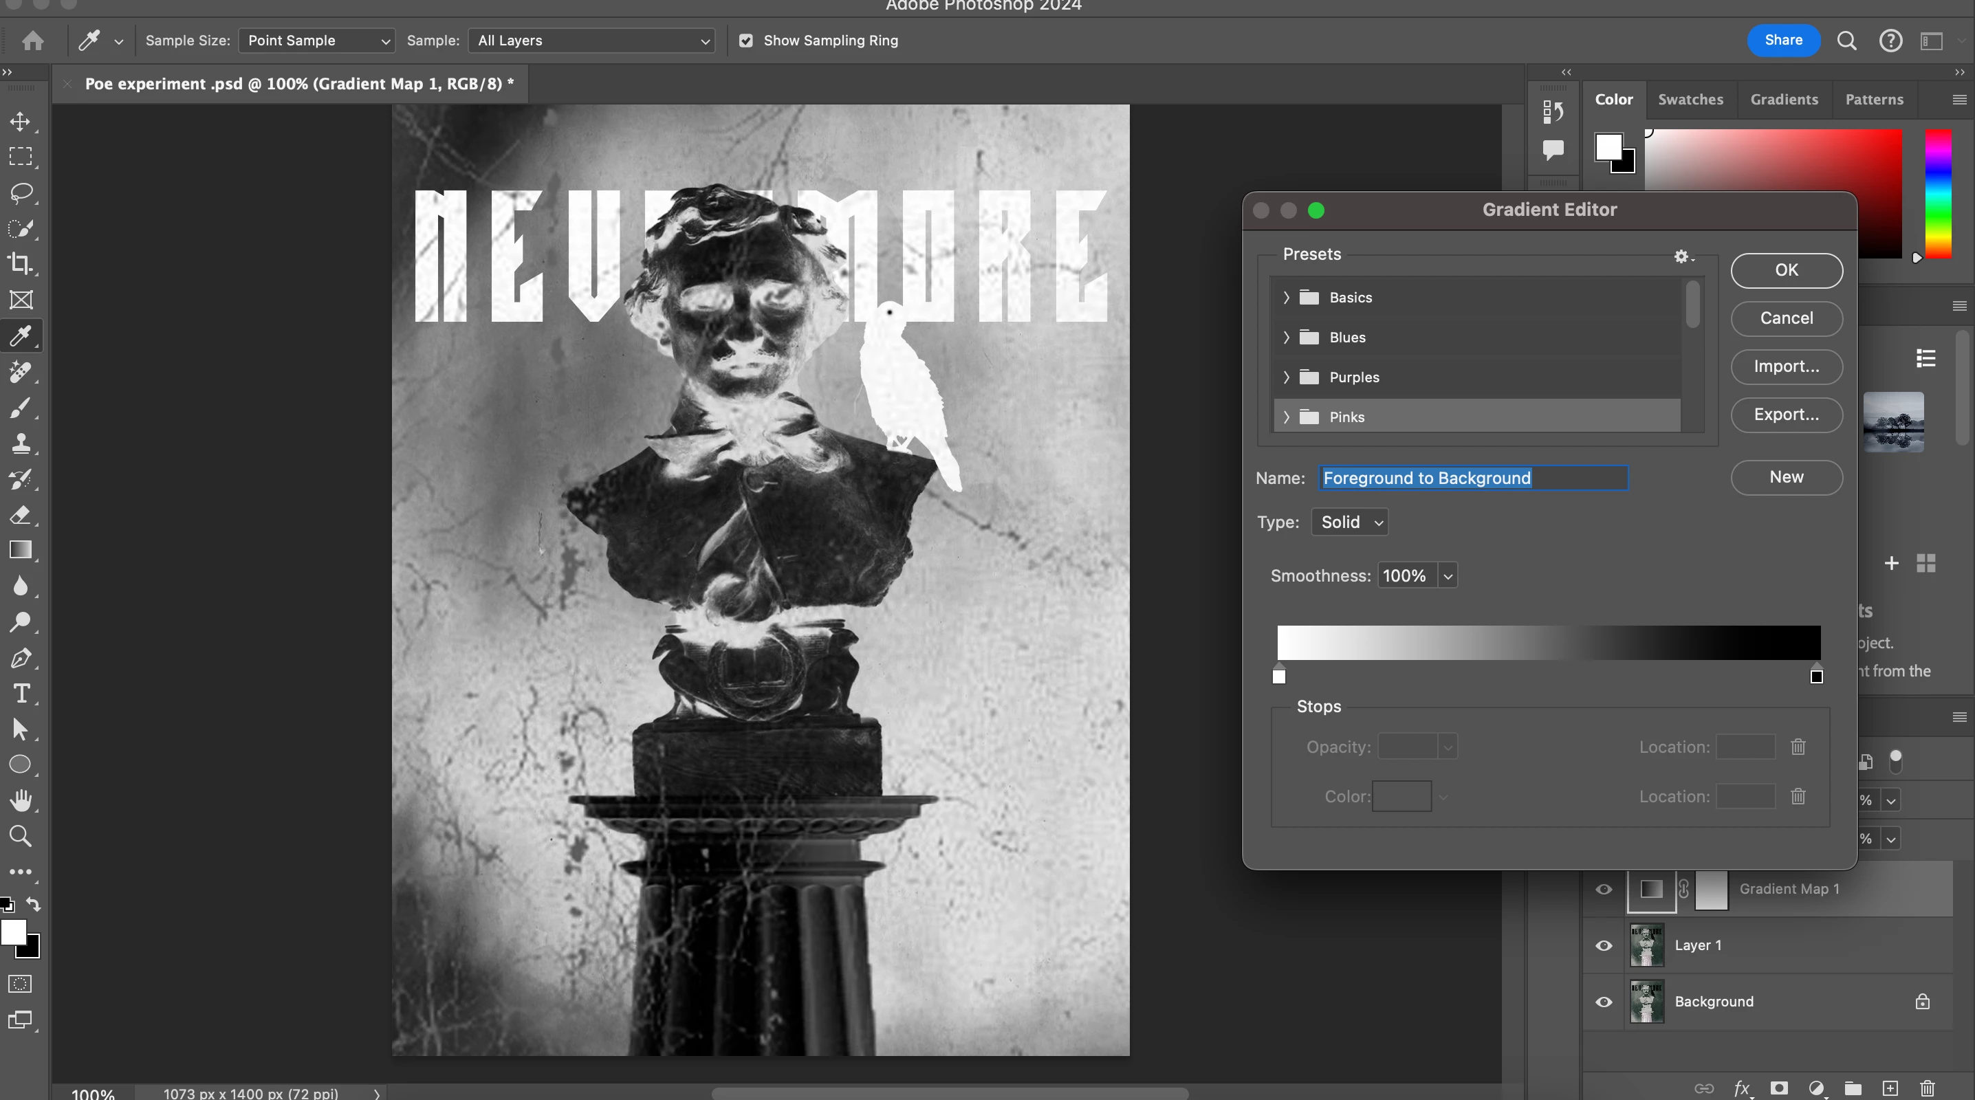Uncheck Show Sampling Ring
The height and width of the screenshot is (1100, 1975).
coord(746,41)
